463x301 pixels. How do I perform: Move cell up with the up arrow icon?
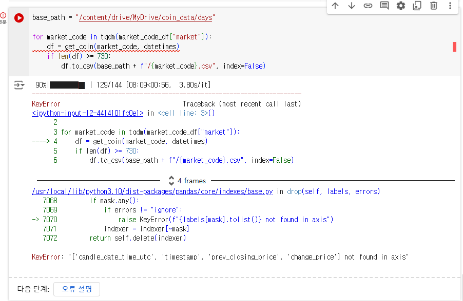click(335, 6)
